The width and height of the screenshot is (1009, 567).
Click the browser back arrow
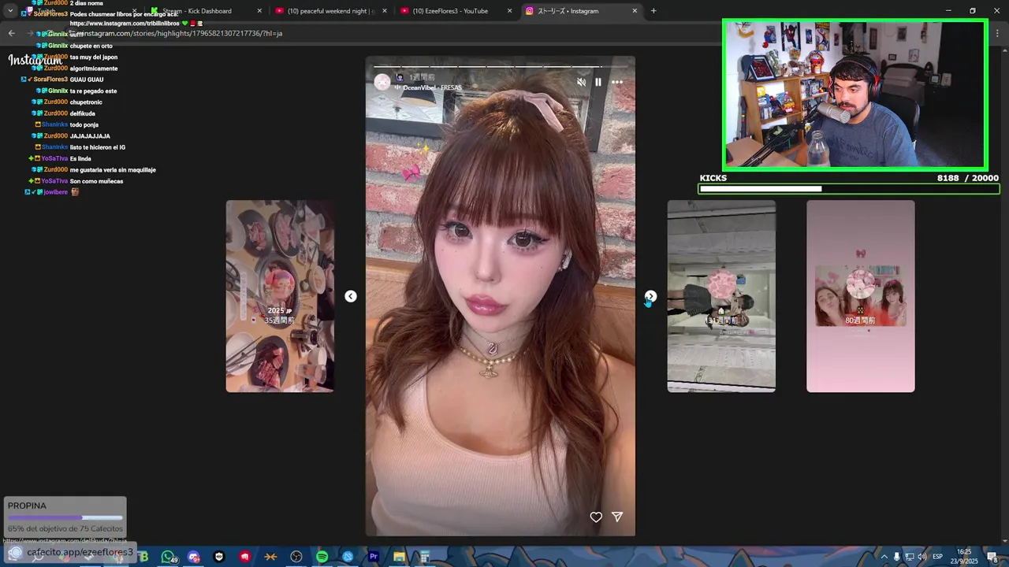tap(11, 33)
